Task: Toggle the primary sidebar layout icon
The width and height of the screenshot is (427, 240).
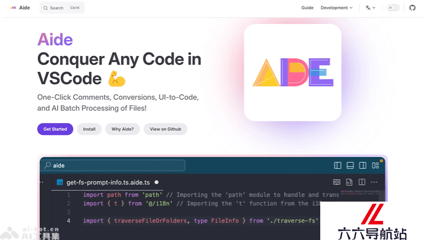Action: coord(338,165)
